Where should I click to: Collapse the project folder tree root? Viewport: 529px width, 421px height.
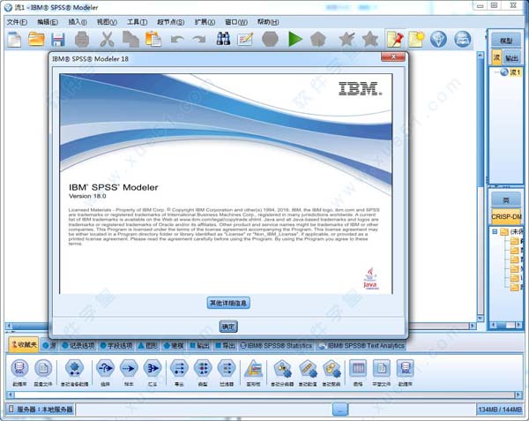coord(495,231)
